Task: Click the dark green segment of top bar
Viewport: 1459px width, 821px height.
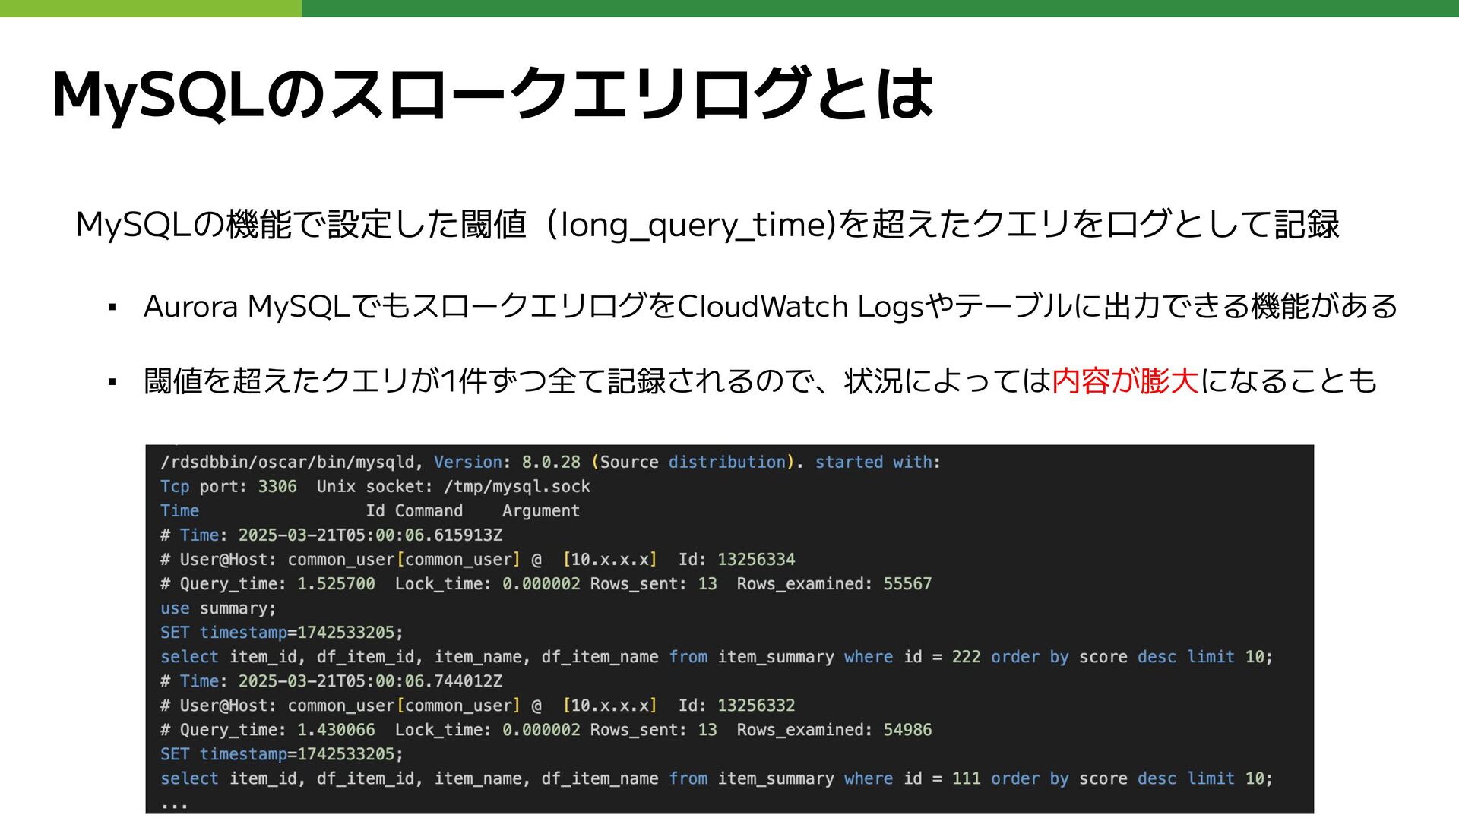Action: point(880,8)
